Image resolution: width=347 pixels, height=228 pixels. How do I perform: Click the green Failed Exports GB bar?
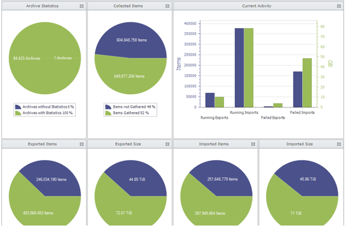tap(278, 105)
